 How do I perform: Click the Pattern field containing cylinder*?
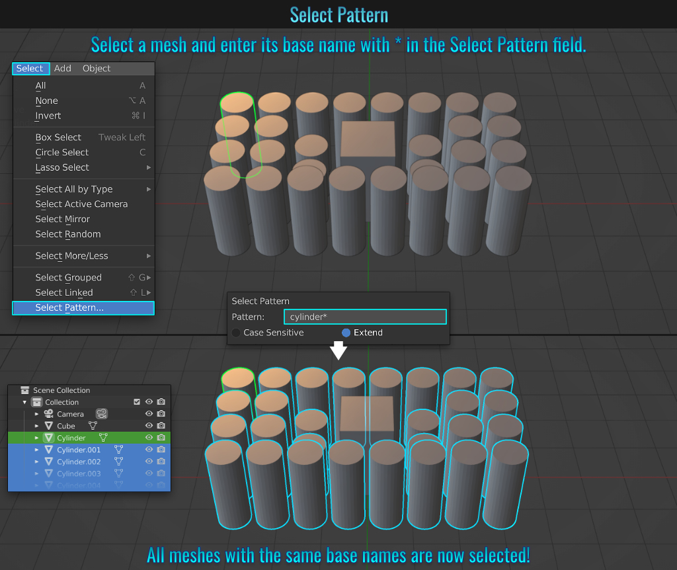[x=365, y=317]
